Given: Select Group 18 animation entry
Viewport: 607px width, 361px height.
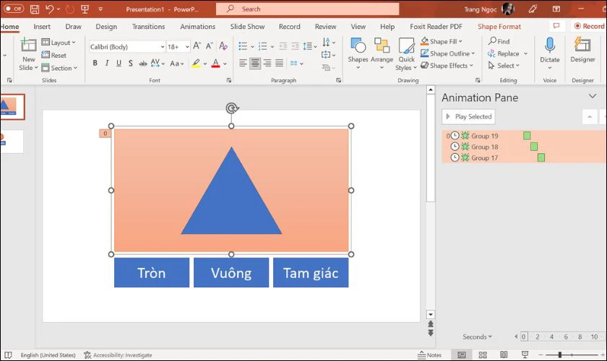Looking at the screenshot, I should 524,147.
